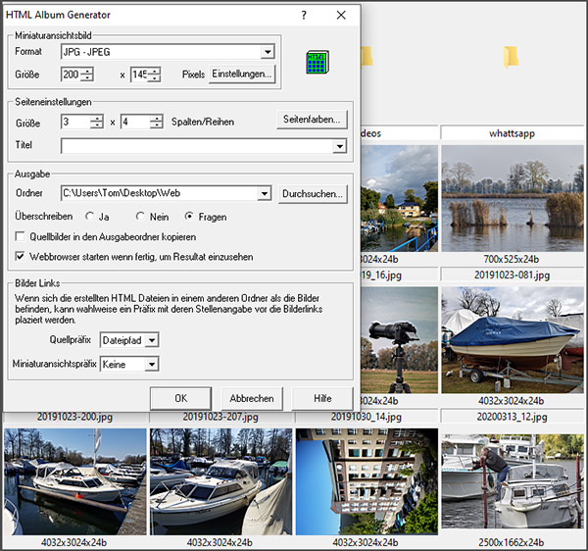Image resolution: width=588 pixels, height=551 pixels.
Task: Click the question mark help icon in title bar
Action: point(304,16)
